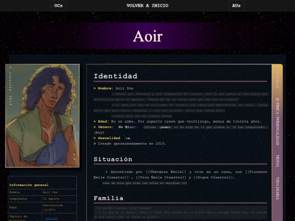This screenshot has width=295, height=221.
Task: Go back via VOLVER A INICIO
Action: point(147,5)
